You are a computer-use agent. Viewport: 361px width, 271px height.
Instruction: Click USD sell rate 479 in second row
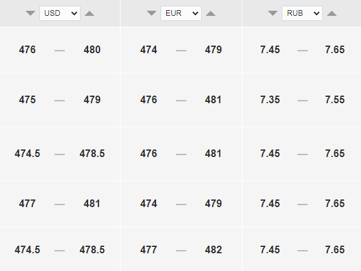tap(92, 100)
